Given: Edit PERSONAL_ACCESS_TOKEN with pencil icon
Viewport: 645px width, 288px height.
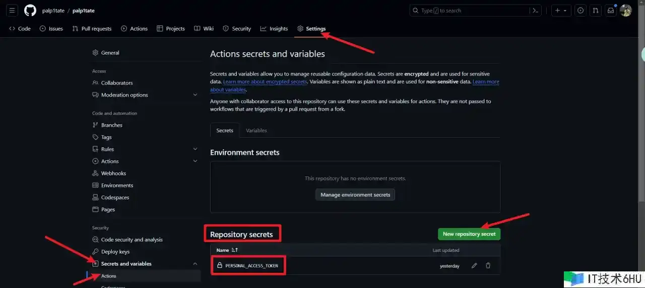Looking at the screenshot, I should click(474, 266).
